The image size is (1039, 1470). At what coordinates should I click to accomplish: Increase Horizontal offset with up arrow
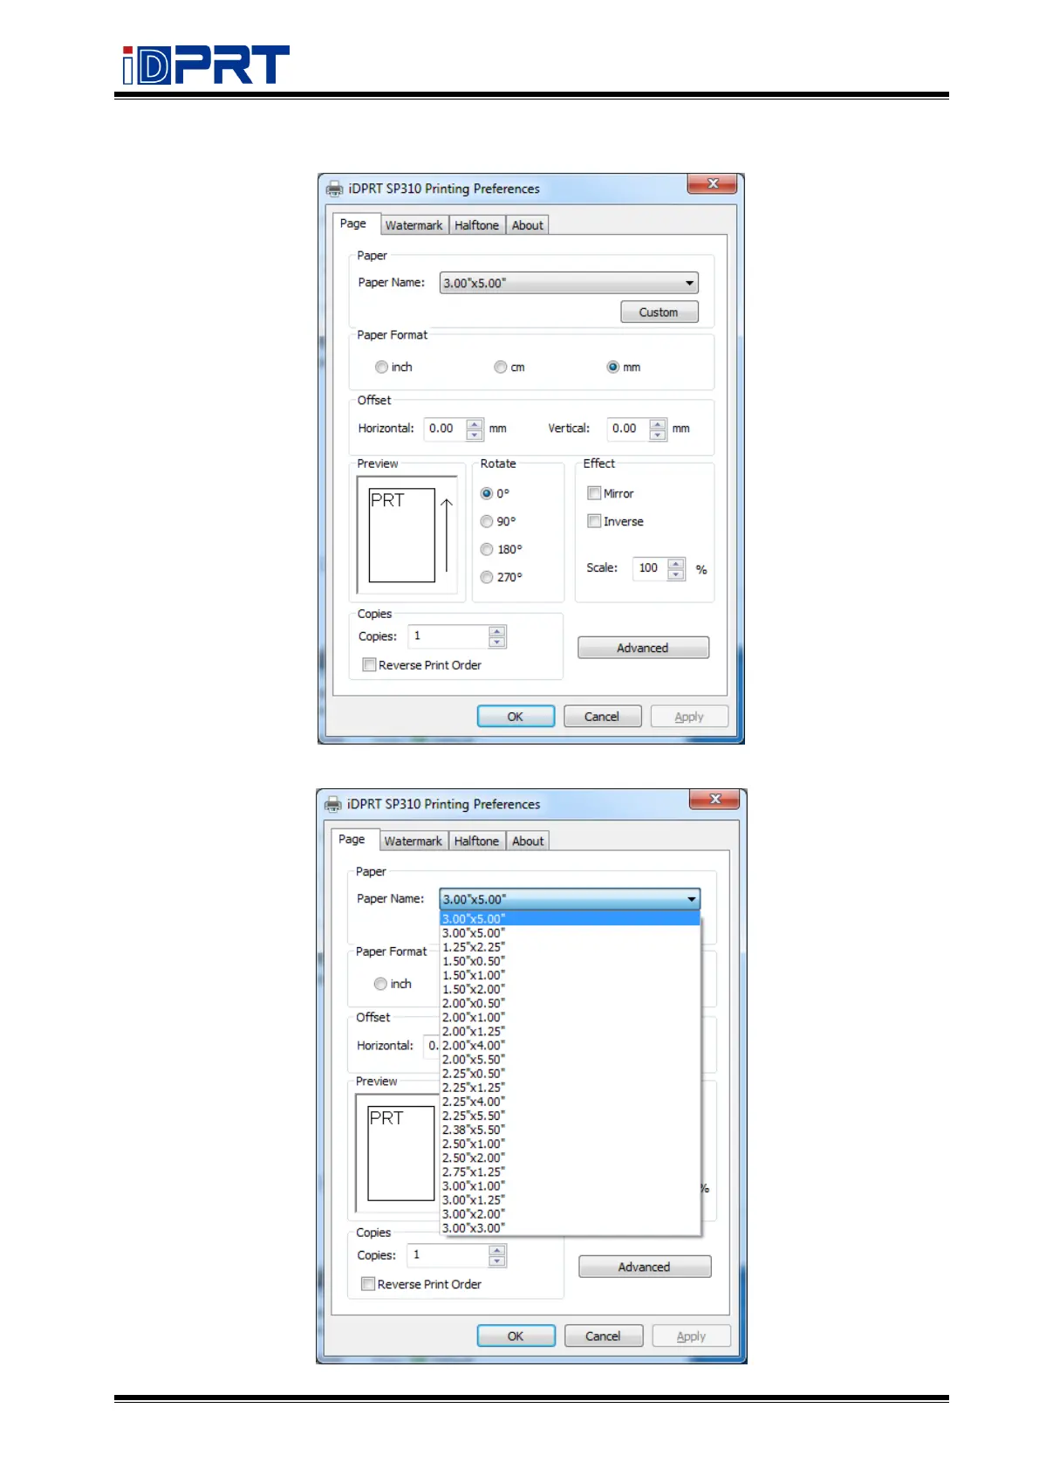coord(475,424)
